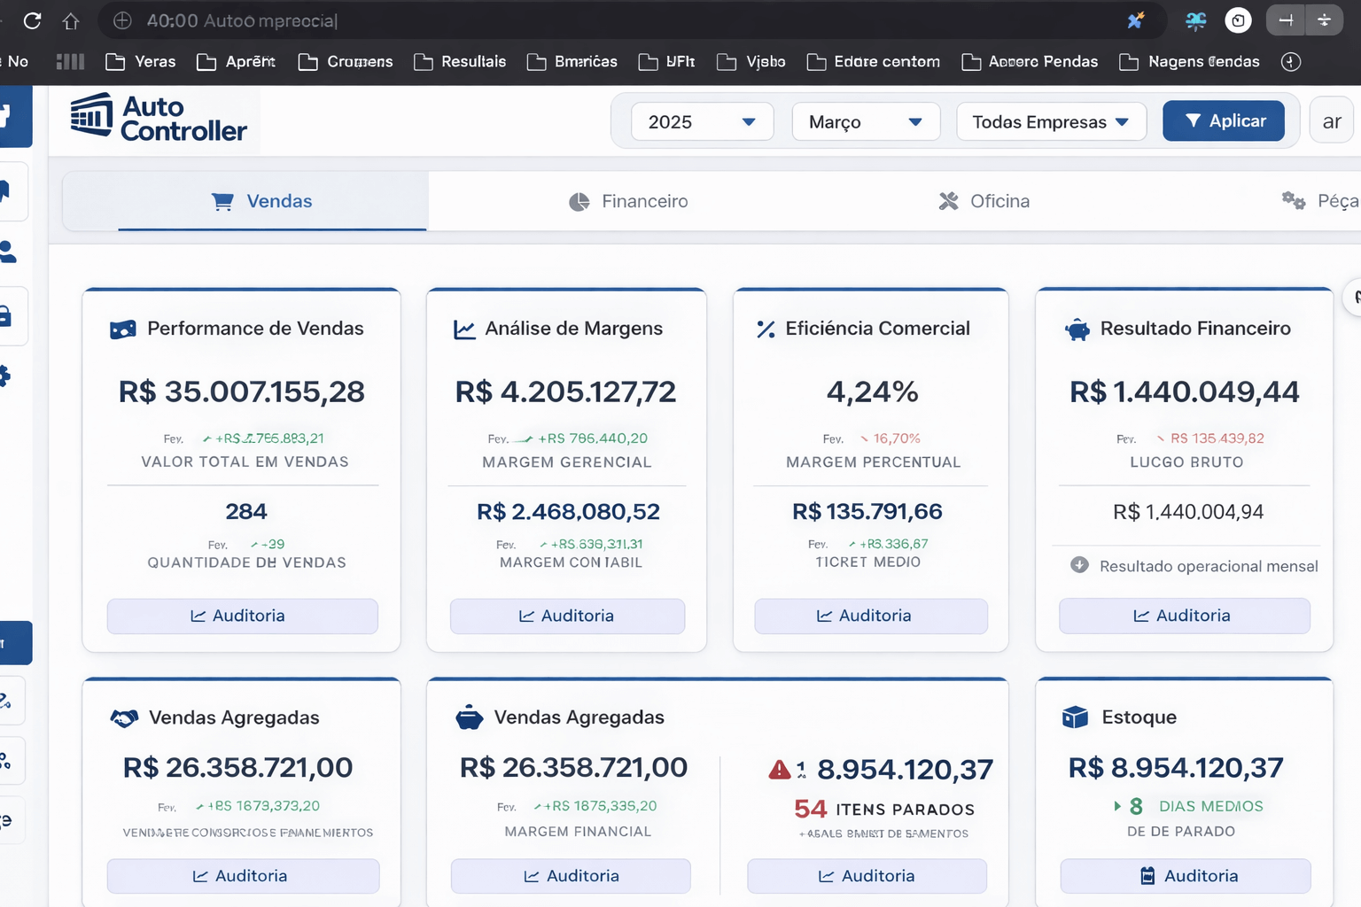Click the lock icon in the left sidebar

[x=7, y=316]
